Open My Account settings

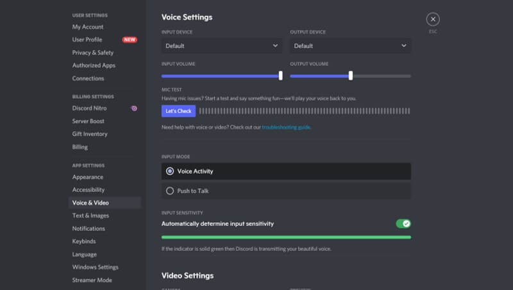(88, 27)
